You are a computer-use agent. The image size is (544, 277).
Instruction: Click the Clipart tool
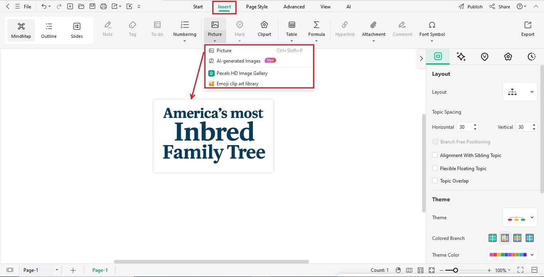click(x=264, y=29)
